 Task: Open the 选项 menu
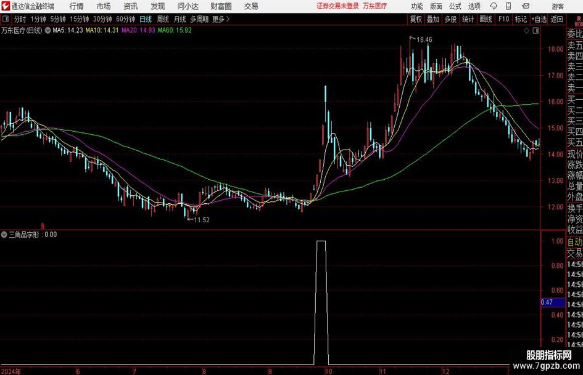(474, 6)
